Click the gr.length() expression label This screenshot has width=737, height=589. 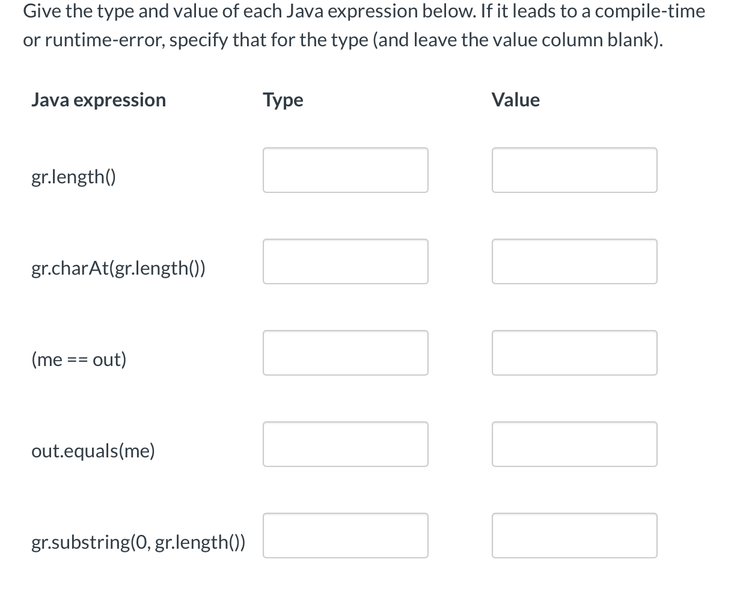click(74, 177)
